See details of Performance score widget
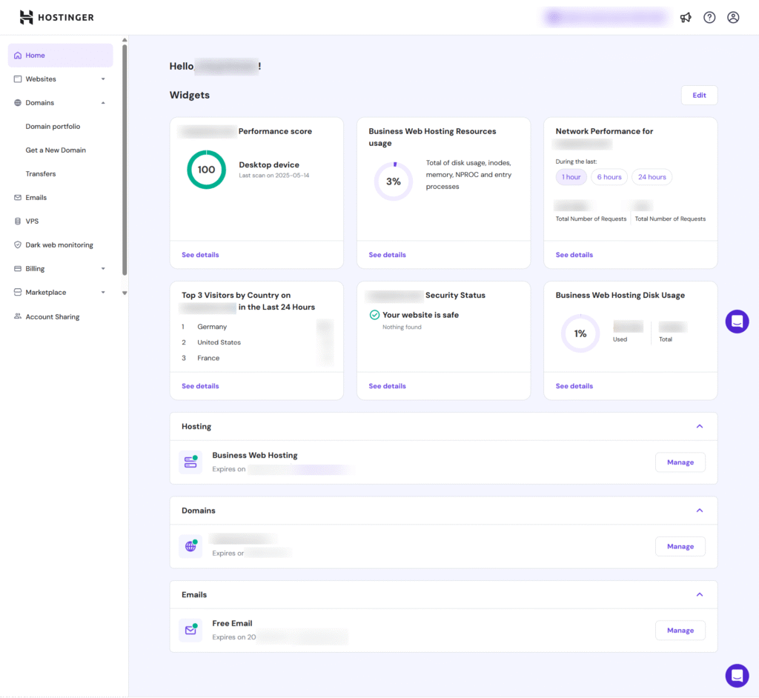759x698 pixels. 200,255
